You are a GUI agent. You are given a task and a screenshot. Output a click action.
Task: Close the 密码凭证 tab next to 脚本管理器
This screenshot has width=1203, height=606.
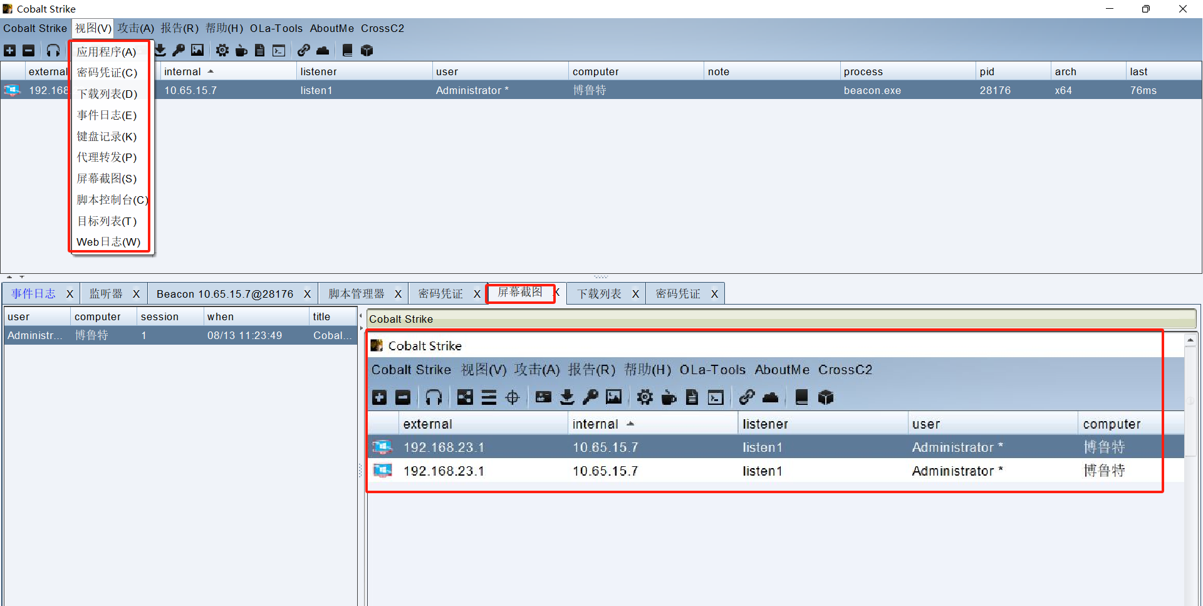pyautogui.click(x=477, y=294)
